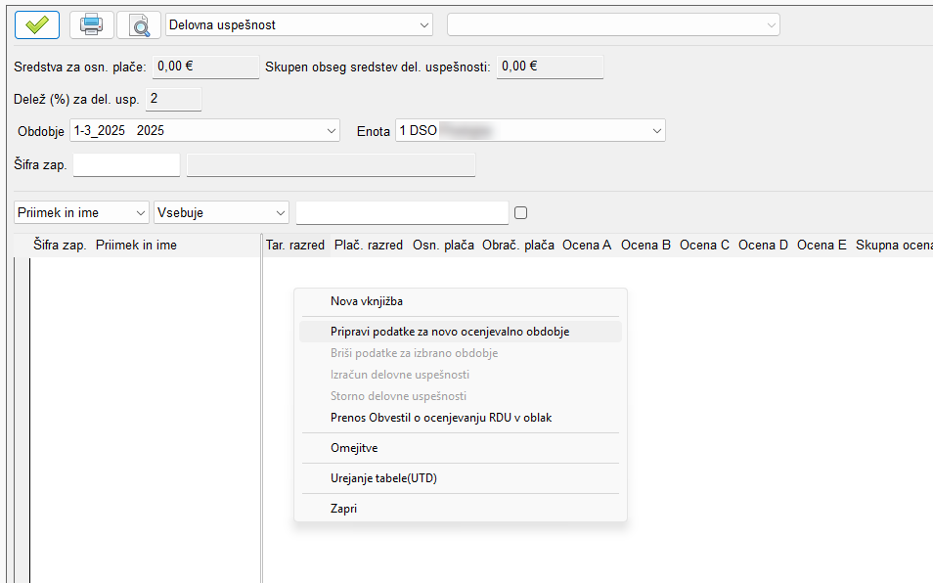
Task: Open the Priimek in ime filter dropdown
Action: [81, 213]
